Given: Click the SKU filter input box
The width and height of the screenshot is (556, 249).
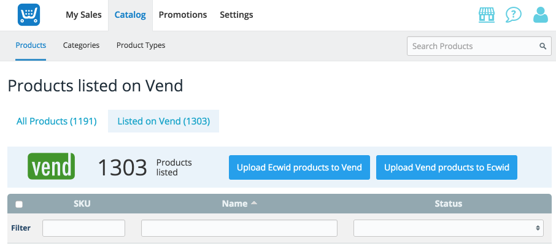Looking at the screenshot, I should [x=83, y=228].
